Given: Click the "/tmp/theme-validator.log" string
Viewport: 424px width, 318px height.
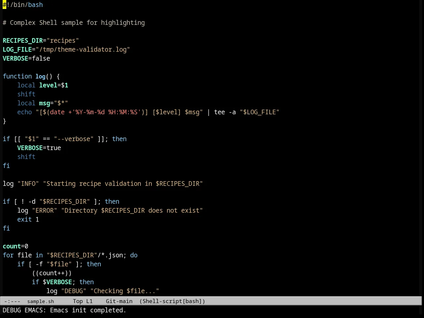Looking at the screenshot, I should tap(83, 49).
